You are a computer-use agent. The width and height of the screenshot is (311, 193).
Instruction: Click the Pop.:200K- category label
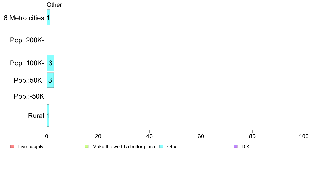click(x=27, y=40)
